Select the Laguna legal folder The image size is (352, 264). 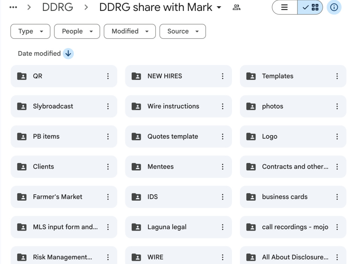[x=178, y=227]
